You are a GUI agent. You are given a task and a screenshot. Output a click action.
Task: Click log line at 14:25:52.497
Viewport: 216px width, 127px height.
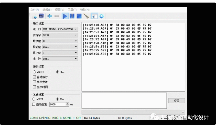coord(117,39)
